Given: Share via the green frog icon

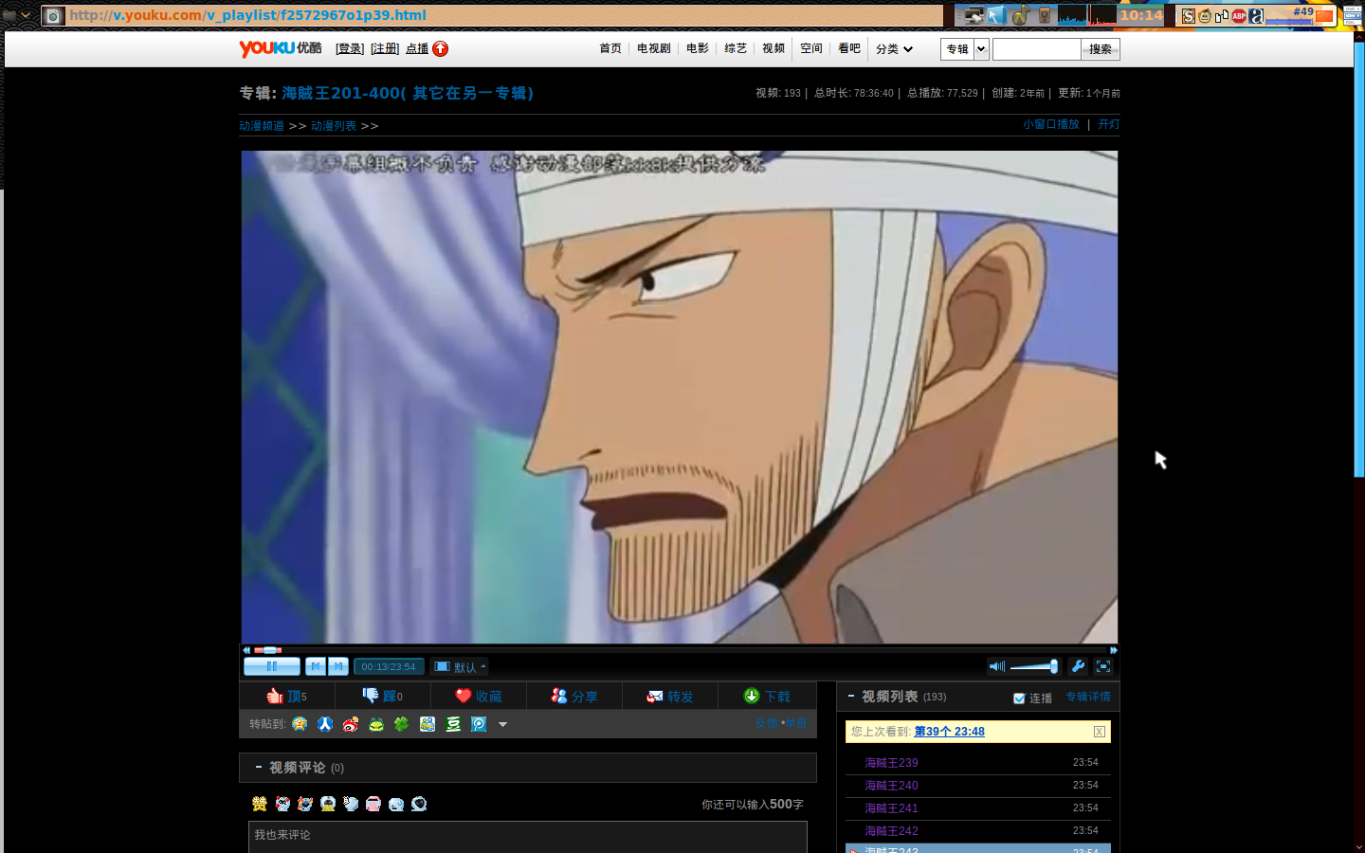Looking at the screenshot, I should [376, 724].
